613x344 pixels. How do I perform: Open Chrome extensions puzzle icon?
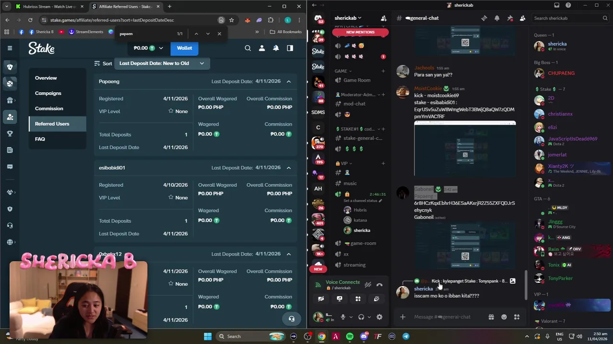click(271, 20)
